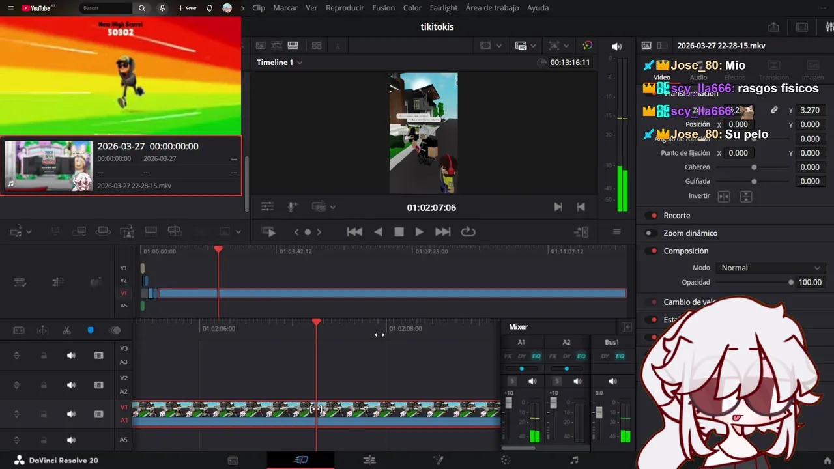Open the composite Modo Normal dropdown

coord(771,268)
